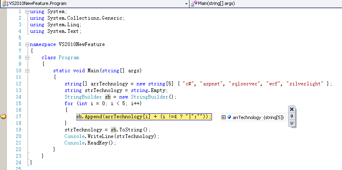The height and width of the screenshot is (170, 342).
Task: Click {string[5]} value in DataTip
Action: point(274,117)
